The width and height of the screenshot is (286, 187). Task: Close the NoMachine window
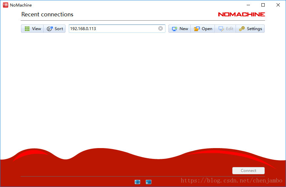point(278,5)
